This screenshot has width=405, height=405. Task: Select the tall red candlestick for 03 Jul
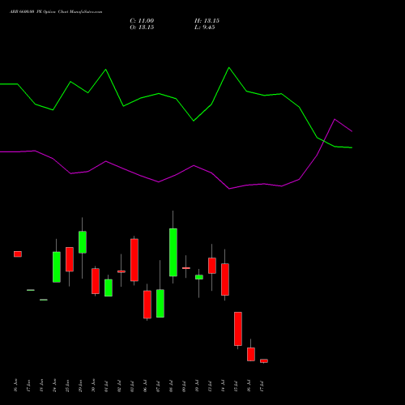134,260
